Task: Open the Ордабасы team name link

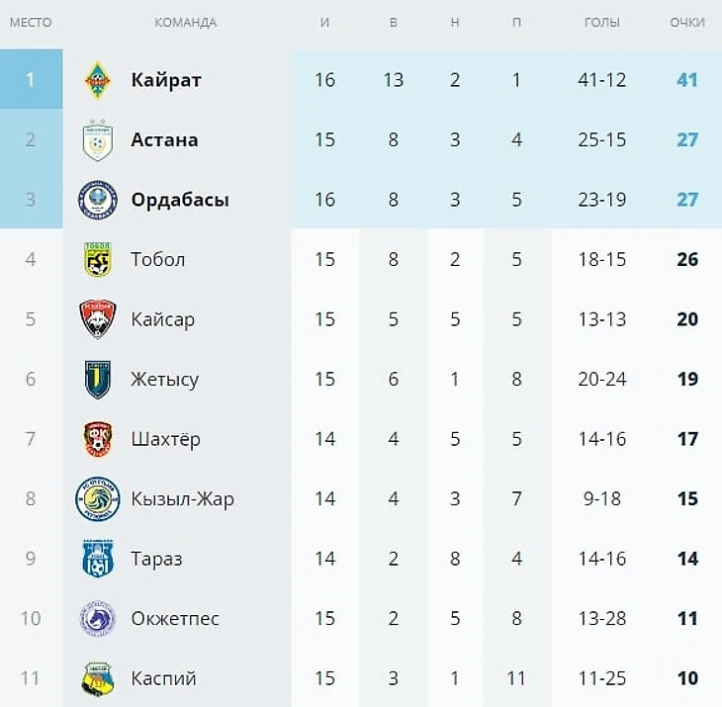Action: [x=180, y=200]
